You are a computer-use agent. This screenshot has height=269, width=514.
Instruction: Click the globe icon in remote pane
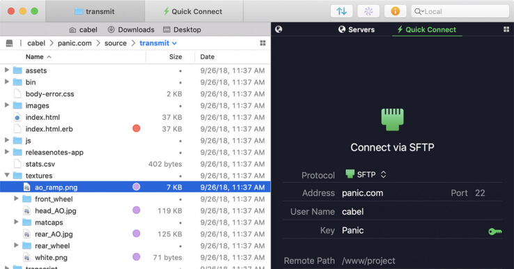click(279, 29)
